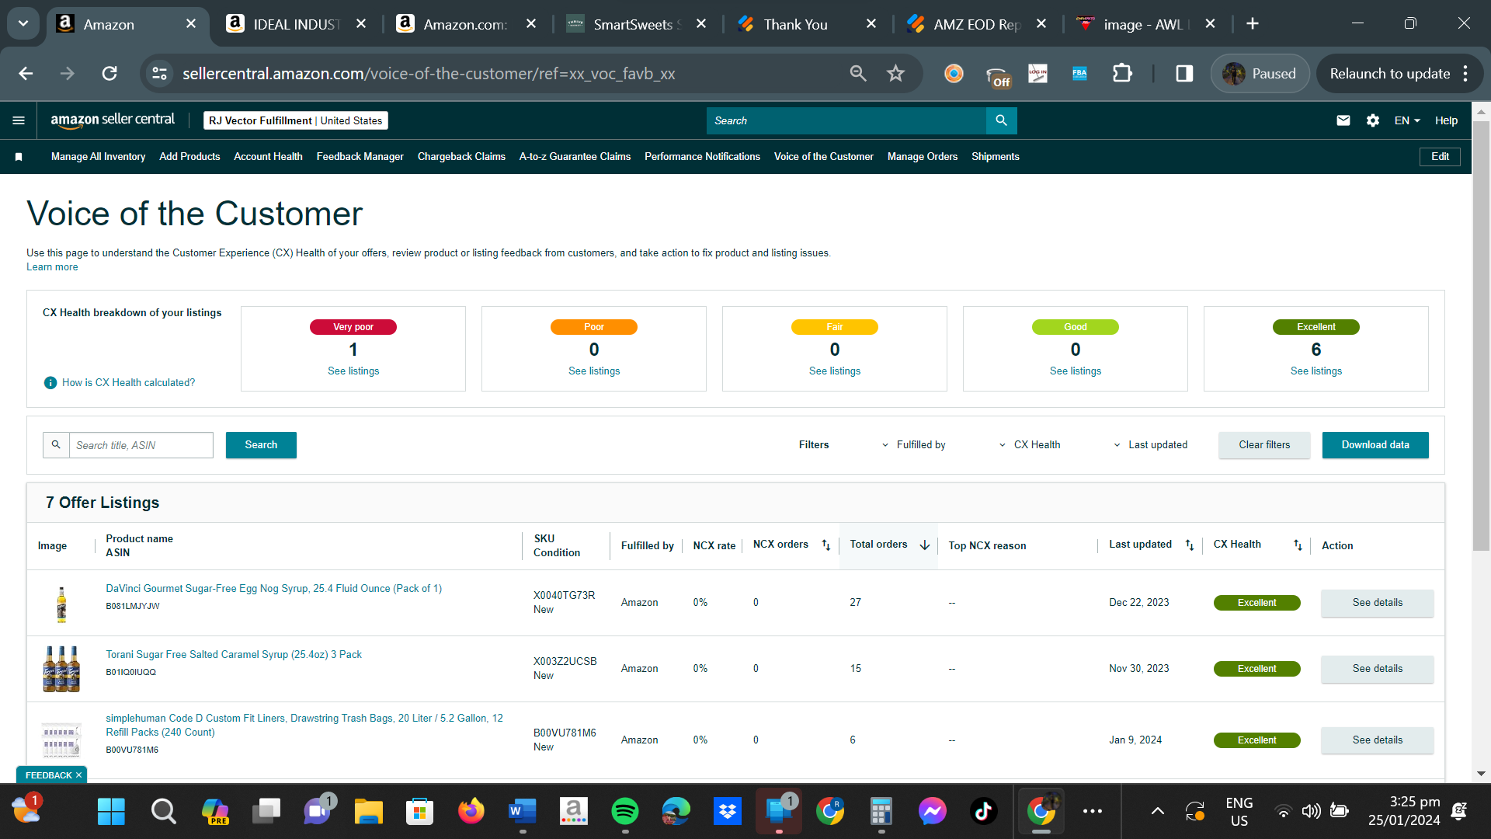This screenshot has height=839, width=1491.
Task: Open A-to-z Guarantee Claims
Action: click(575, 157)
